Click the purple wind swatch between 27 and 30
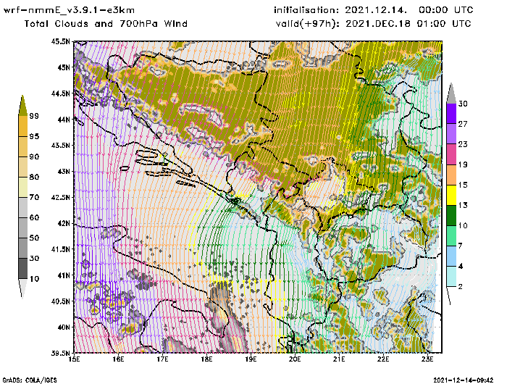Viewport: 507px width, 384px height. 451,114
